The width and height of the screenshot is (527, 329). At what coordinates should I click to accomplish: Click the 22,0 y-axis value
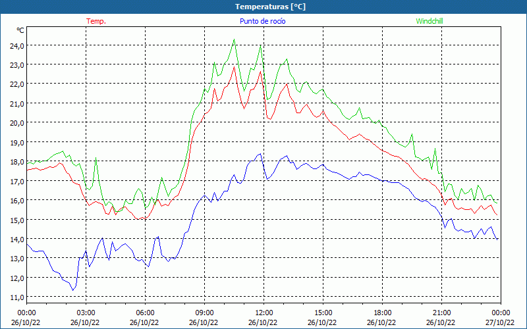coord(17,84)
